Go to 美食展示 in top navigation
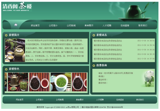The height and width of the screenshot is (111, 160). [x=89, y=26]
